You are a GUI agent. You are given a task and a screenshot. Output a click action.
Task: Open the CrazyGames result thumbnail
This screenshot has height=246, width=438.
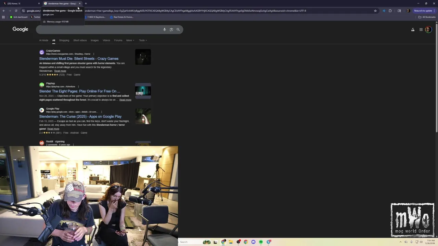click(143, 57)
